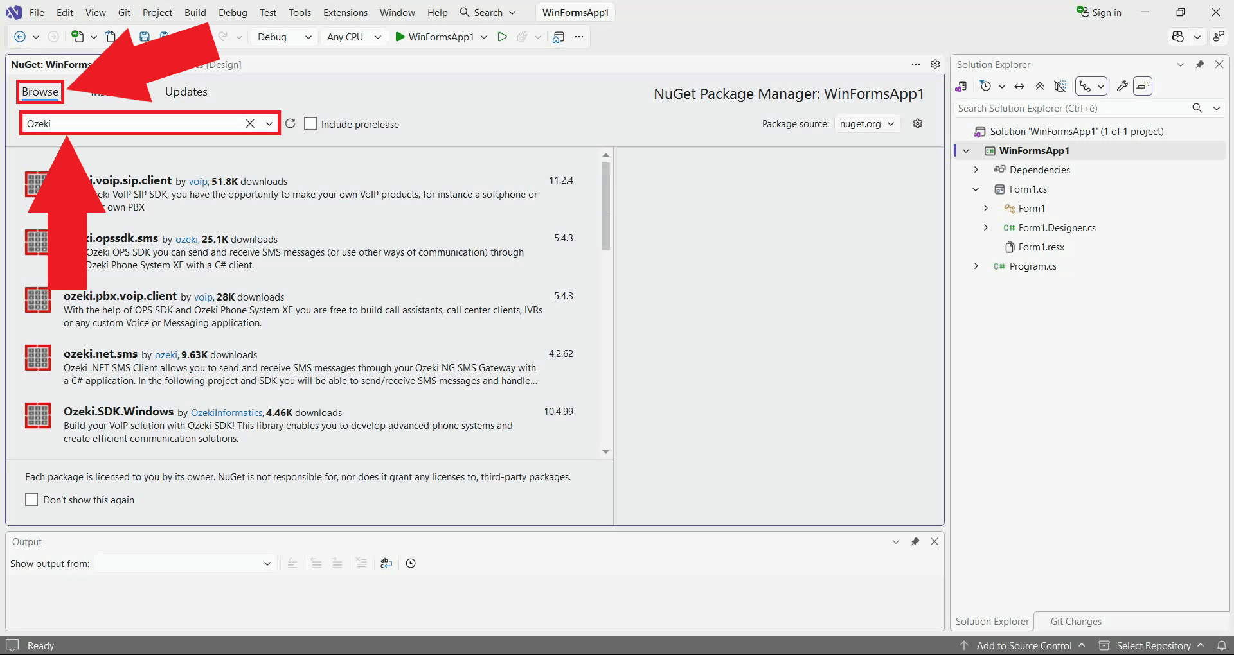
Task: Switch to the Browse tab
Action: coord(40,92)
